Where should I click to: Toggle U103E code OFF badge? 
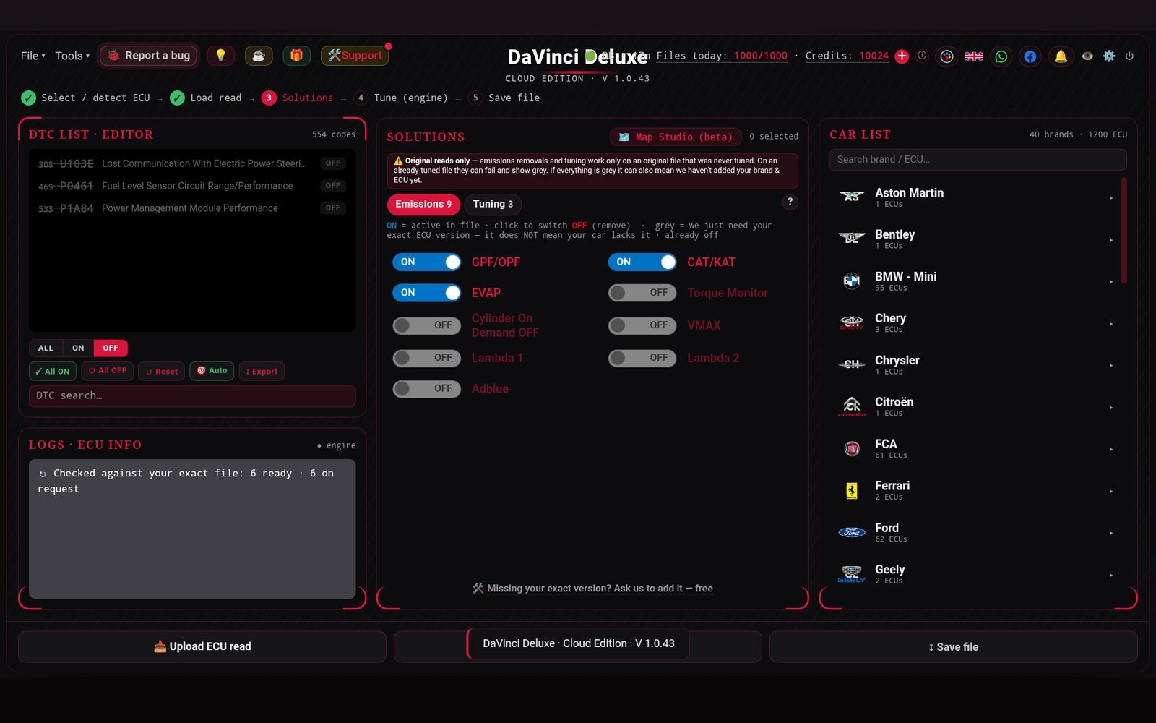point(332,163)
